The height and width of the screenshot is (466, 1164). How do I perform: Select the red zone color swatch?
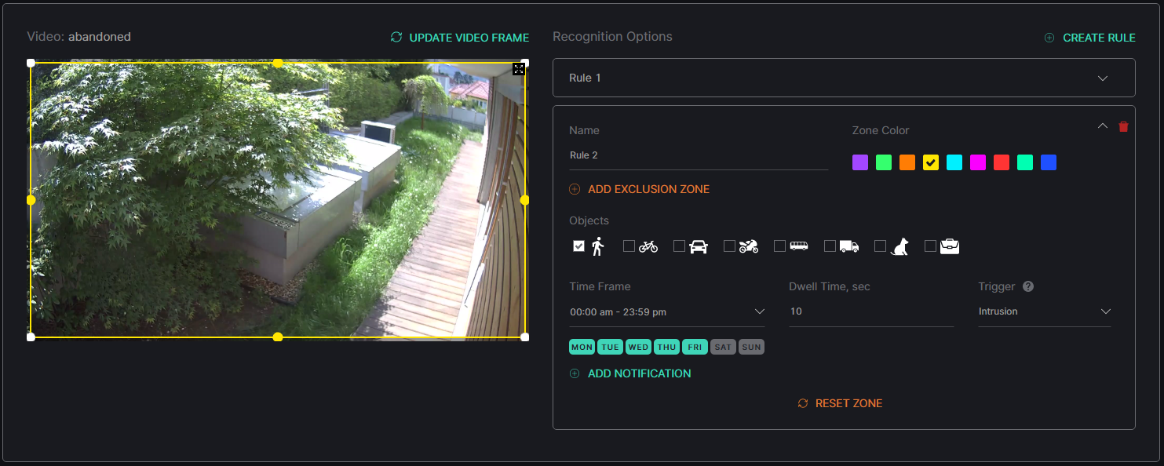1002,162
